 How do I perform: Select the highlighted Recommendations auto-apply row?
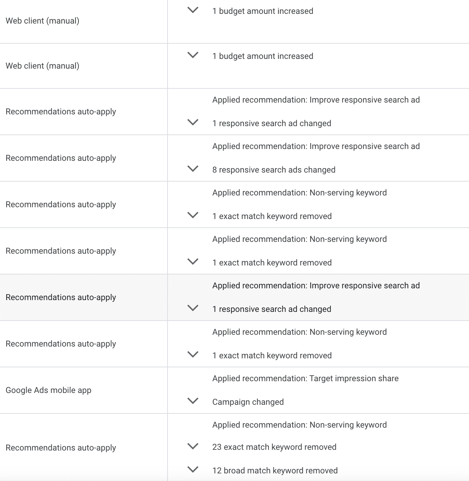point(61,297)
